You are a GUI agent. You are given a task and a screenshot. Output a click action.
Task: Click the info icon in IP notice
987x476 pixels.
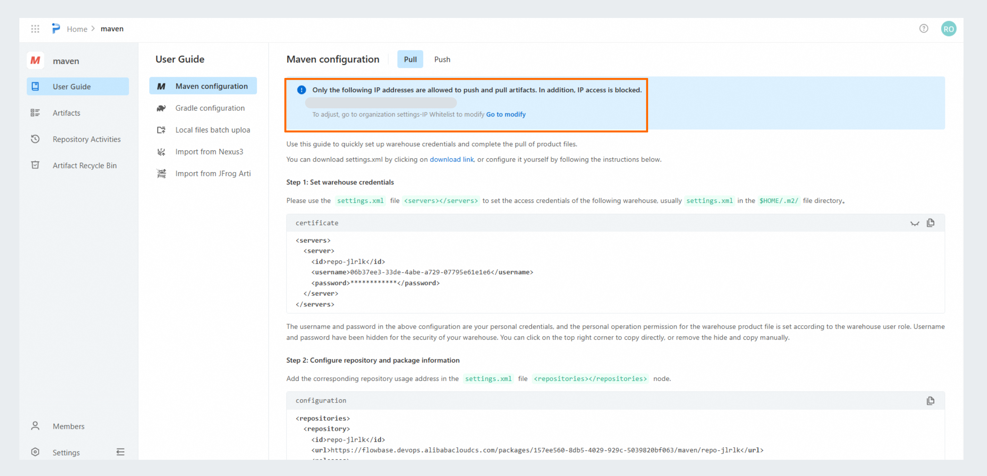click(302, 90)
